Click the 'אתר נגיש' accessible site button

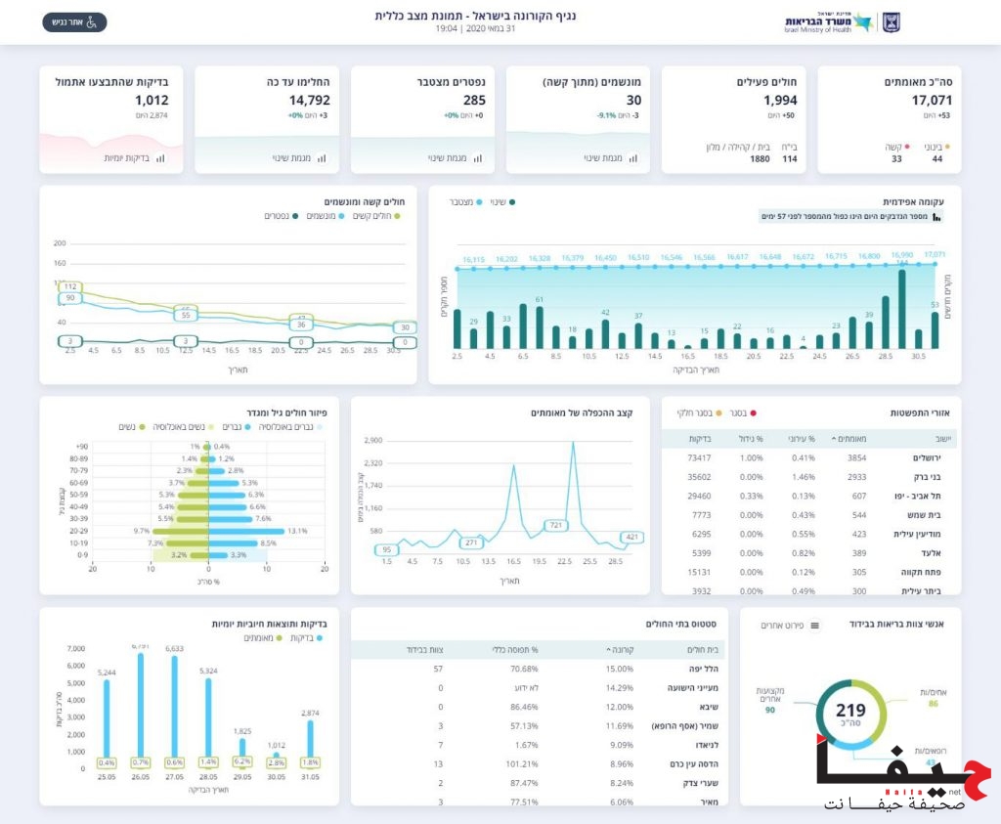(x=74, y=22)
